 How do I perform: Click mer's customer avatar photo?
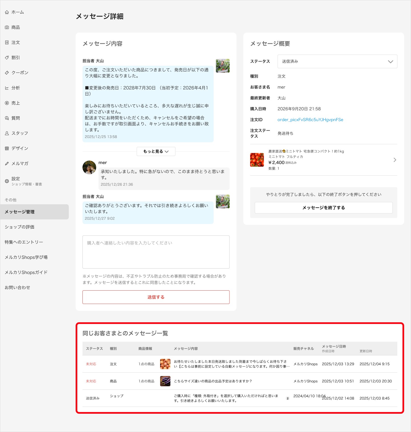click(x=89, y=167)
